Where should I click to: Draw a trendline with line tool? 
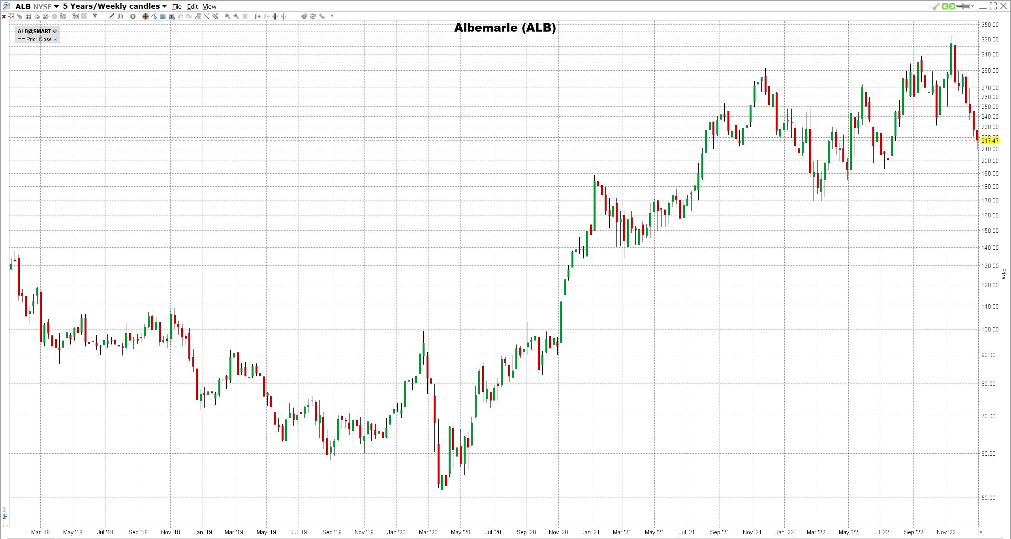207,16
